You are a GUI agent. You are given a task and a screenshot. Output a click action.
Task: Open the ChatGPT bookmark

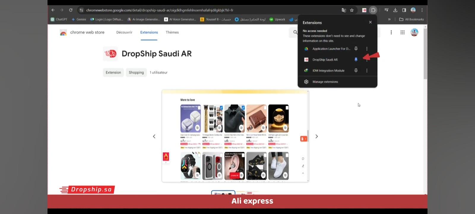[59, 19]
